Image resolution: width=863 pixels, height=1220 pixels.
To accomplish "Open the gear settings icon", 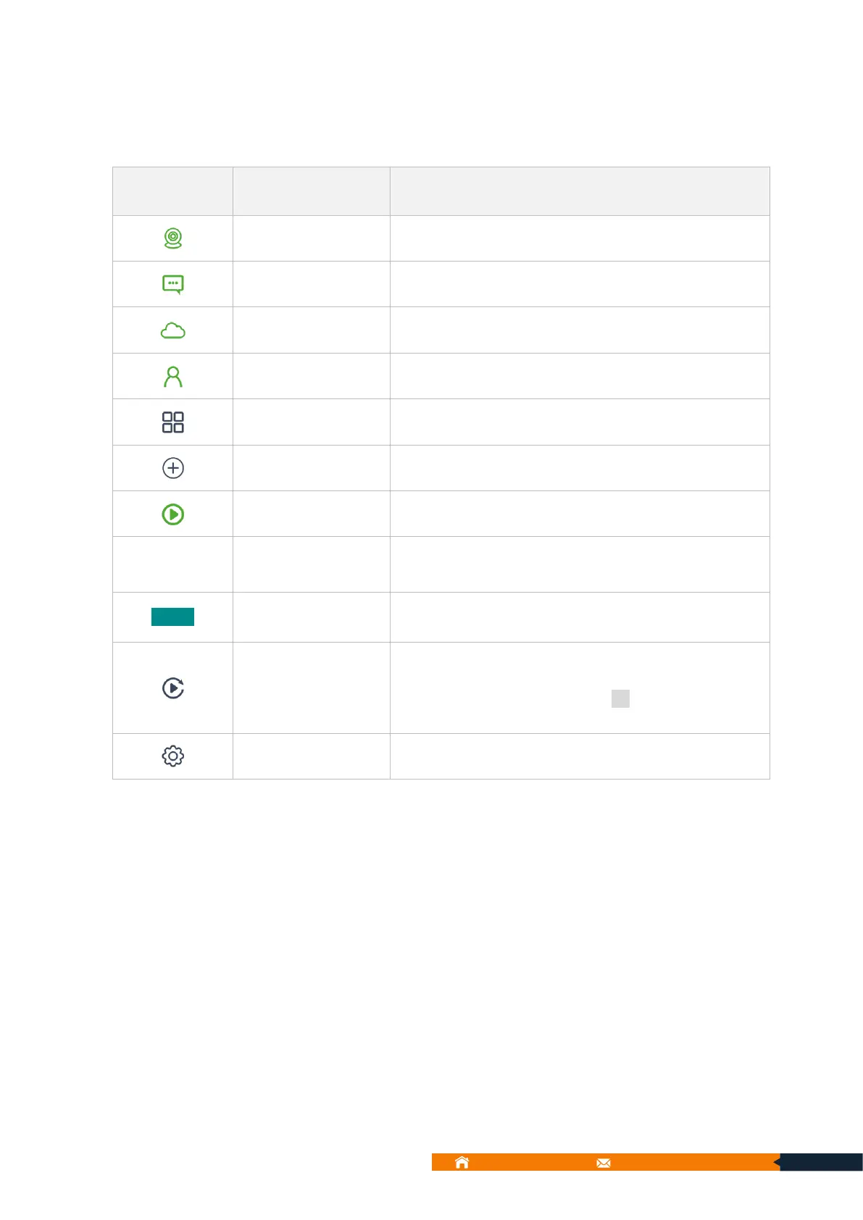I will click(172, 756).
